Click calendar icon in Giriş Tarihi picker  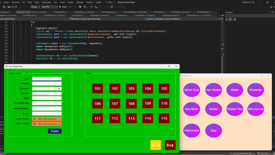tap(35, 119)
